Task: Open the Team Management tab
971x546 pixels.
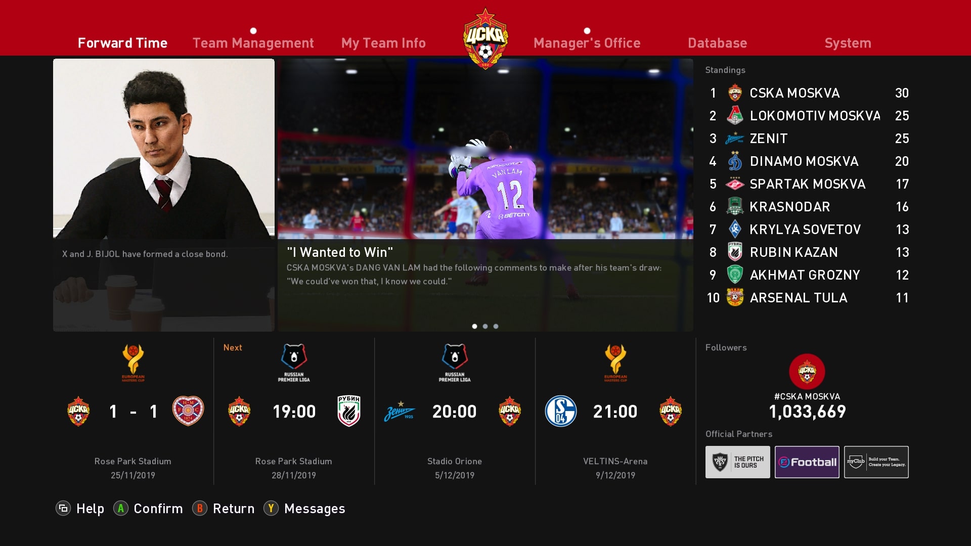Action: (253, 43)
